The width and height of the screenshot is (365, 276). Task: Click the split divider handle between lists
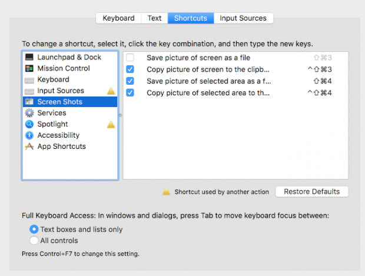pos(121,115)
